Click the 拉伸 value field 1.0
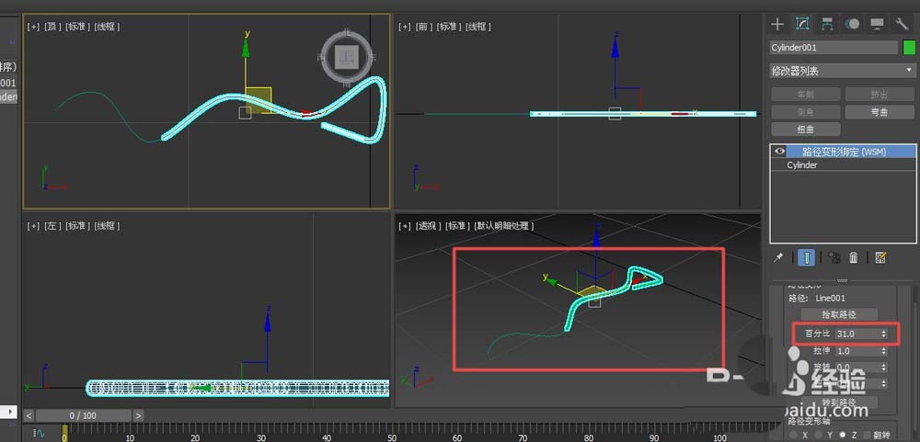920x442 pixels. (857, 351)
